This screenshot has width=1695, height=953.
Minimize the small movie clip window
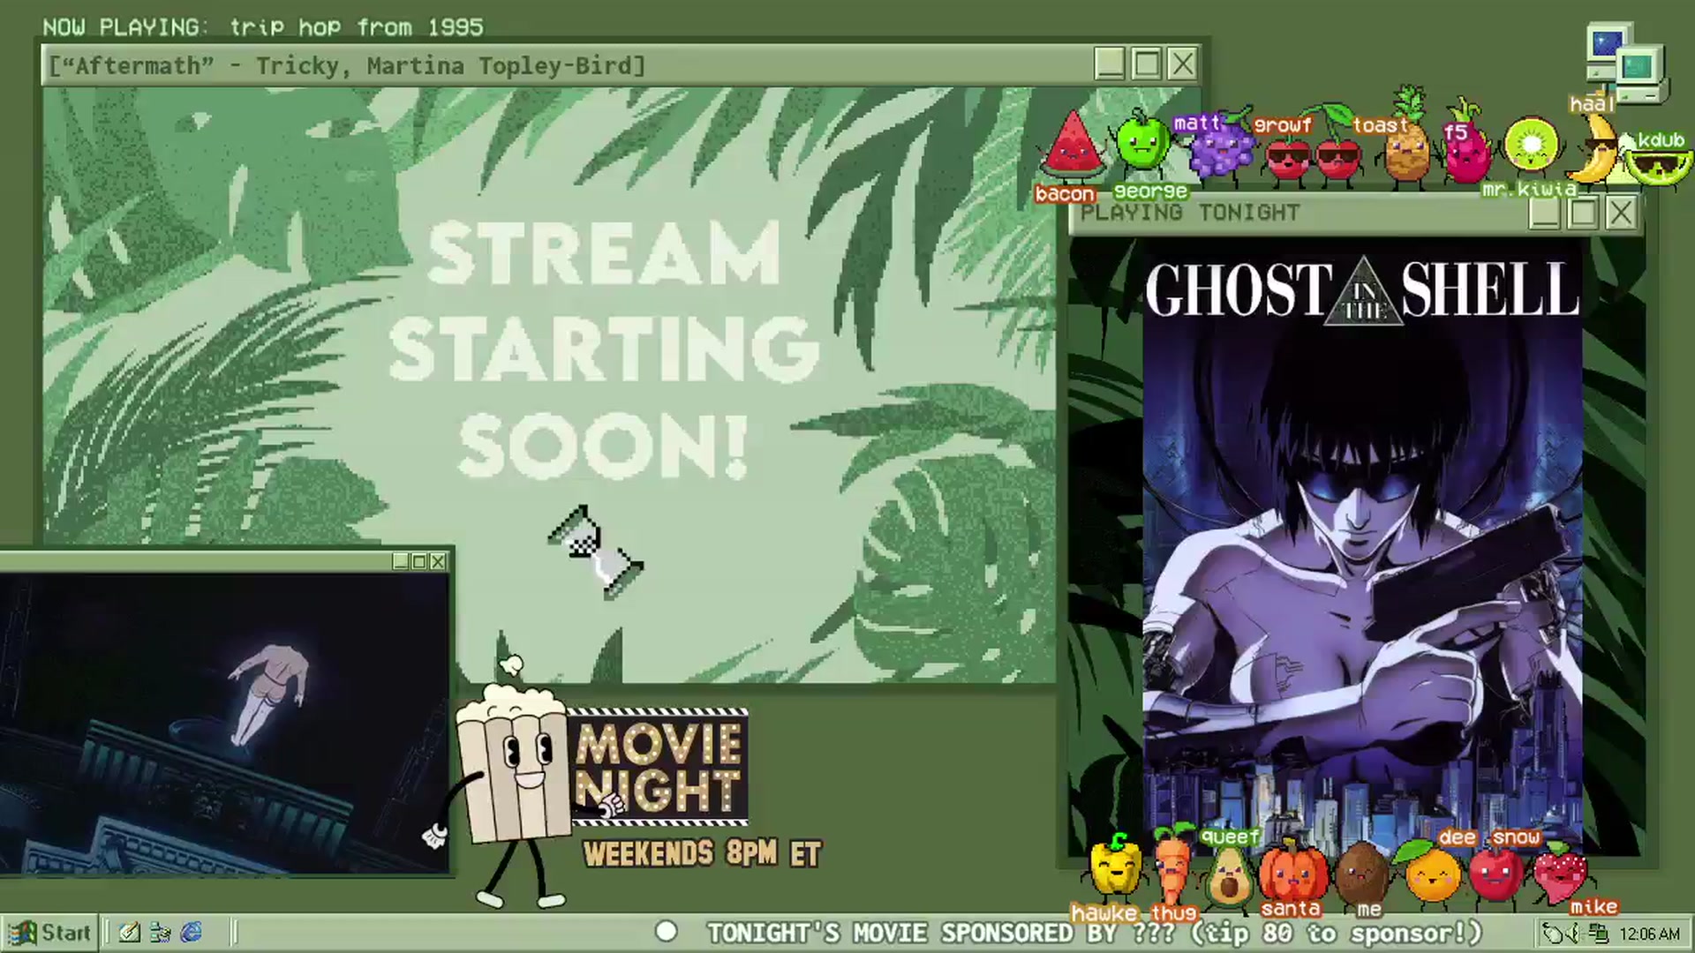(401, 561)
